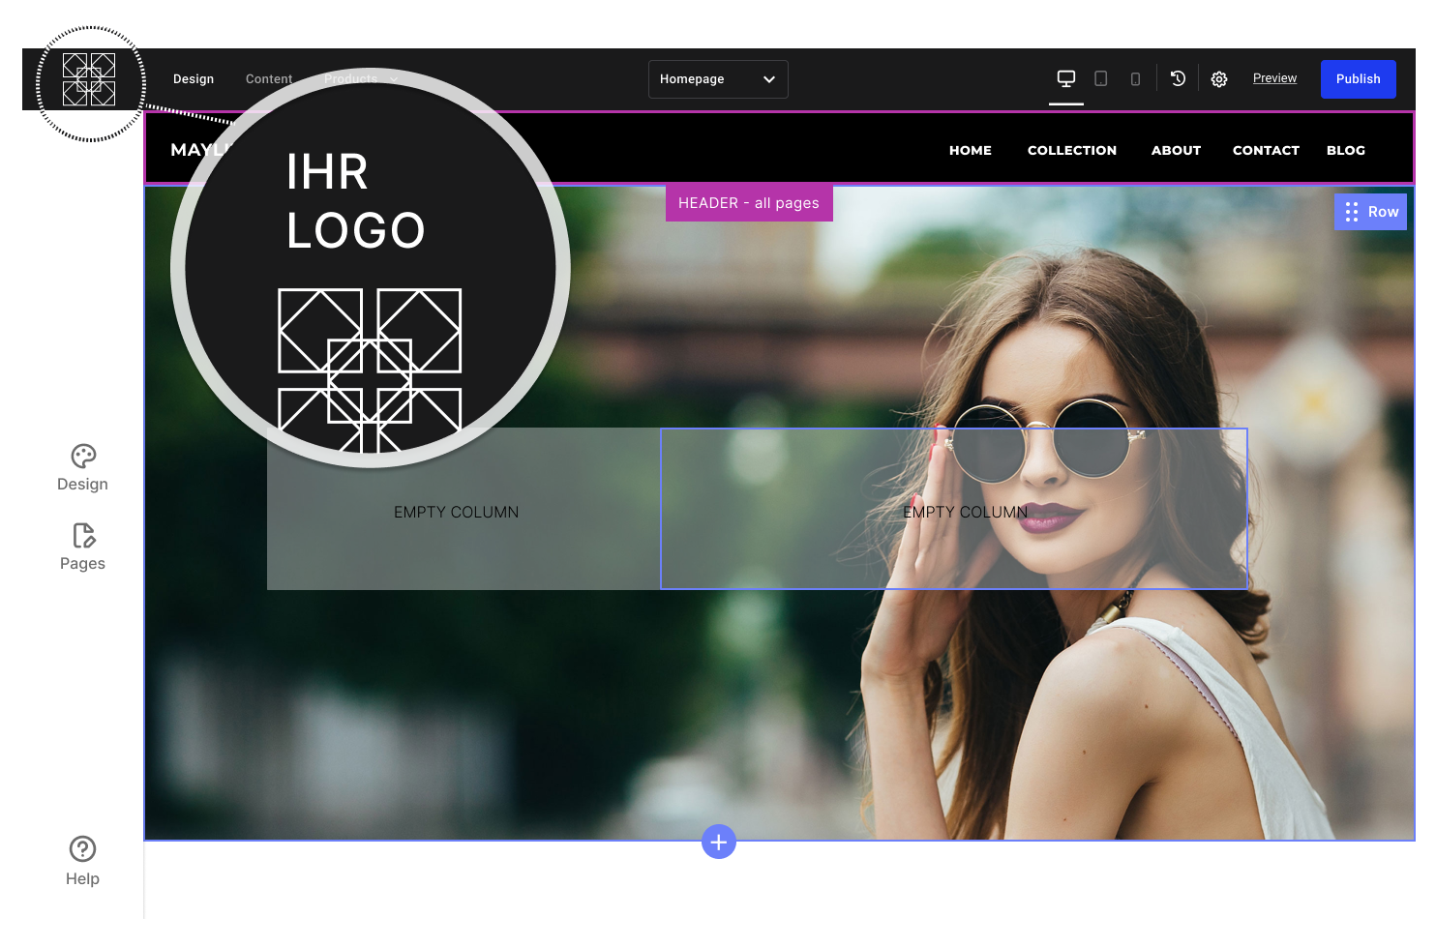
Task: Switch to mobile preview mode icon
Action: (x=1136, y=79)
